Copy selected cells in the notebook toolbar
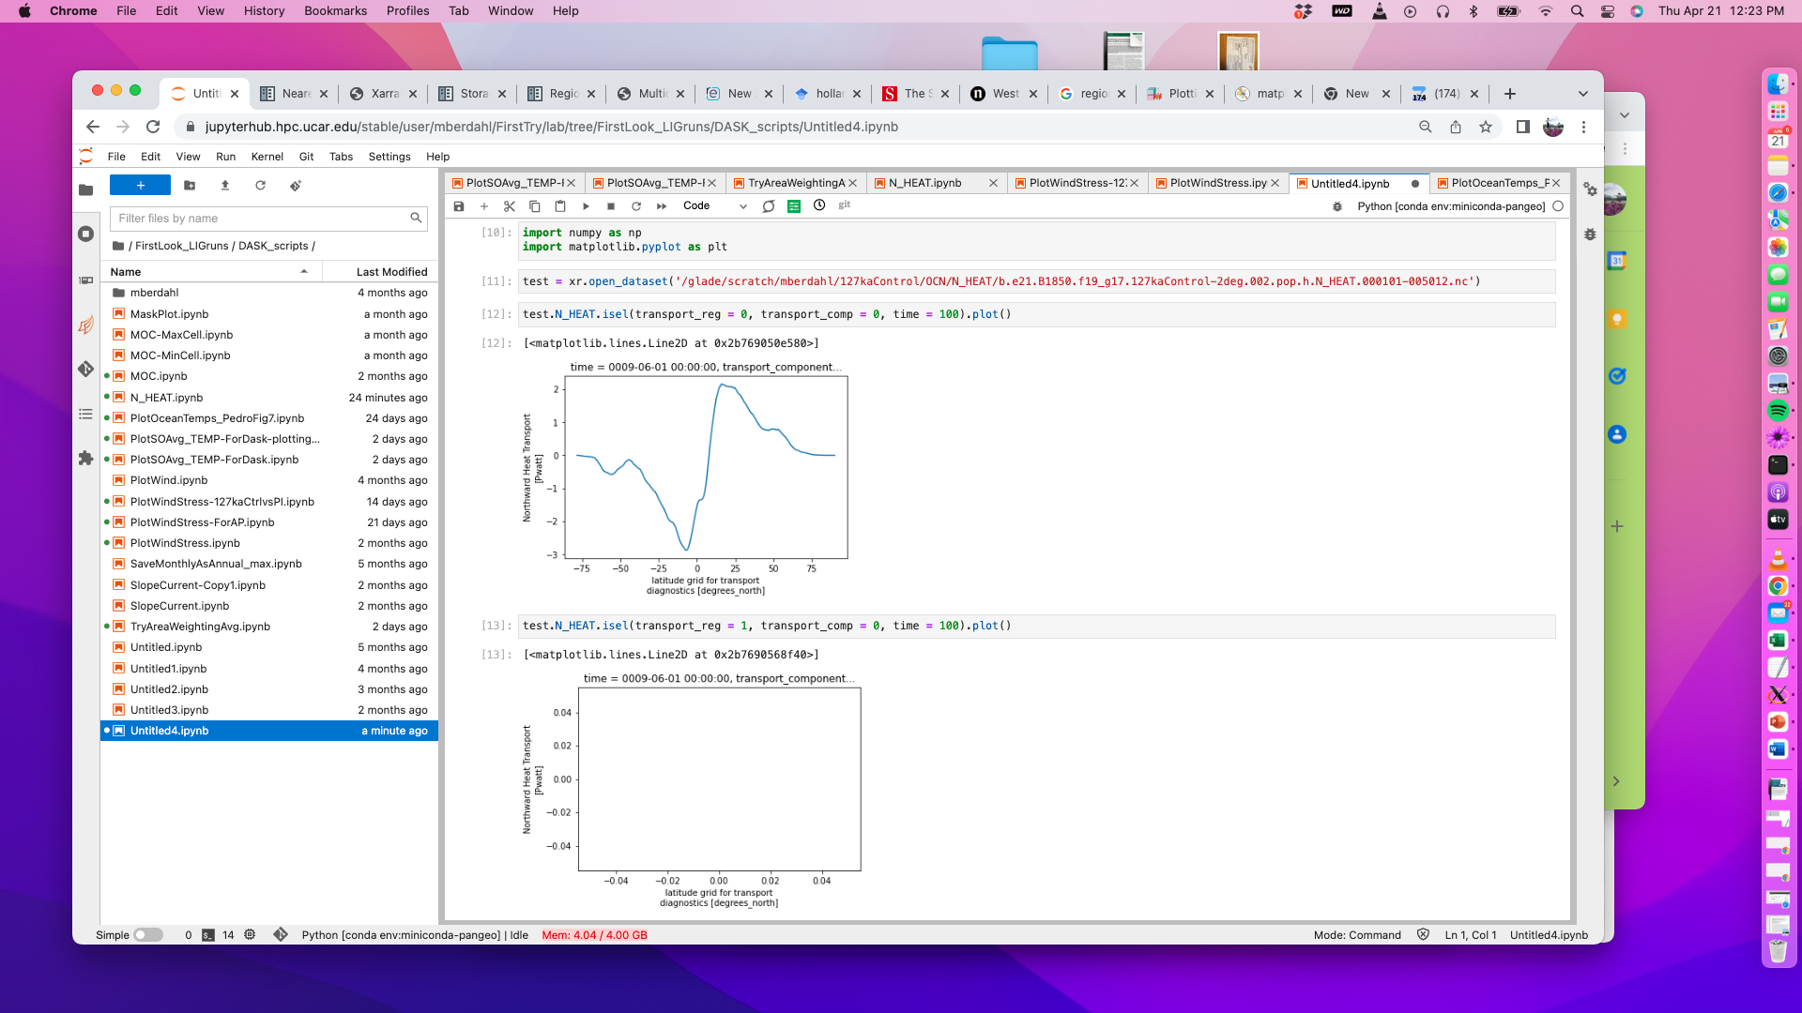1802x1013 pixels. coord(535,206)
